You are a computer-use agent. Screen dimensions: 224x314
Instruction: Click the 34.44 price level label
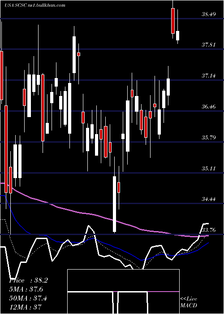pos(208,199)
